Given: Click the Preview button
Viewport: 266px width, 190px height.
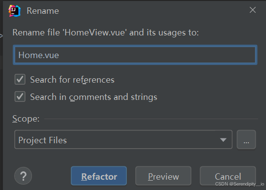Looking at the screenshot, I should 163,176.
